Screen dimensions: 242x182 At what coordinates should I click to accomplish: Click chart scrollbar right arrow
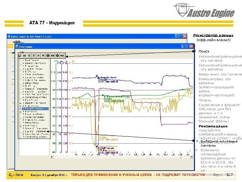click(191, 157)
